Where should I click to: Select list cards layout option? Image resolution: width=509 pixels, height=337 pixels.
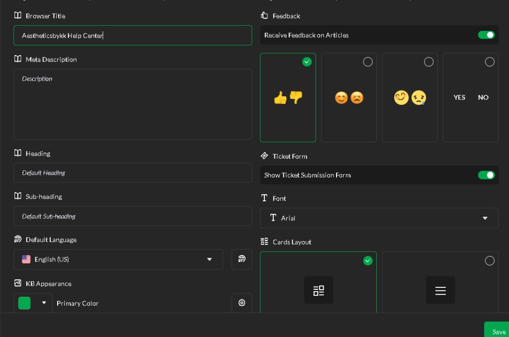(x=440, y=282)
